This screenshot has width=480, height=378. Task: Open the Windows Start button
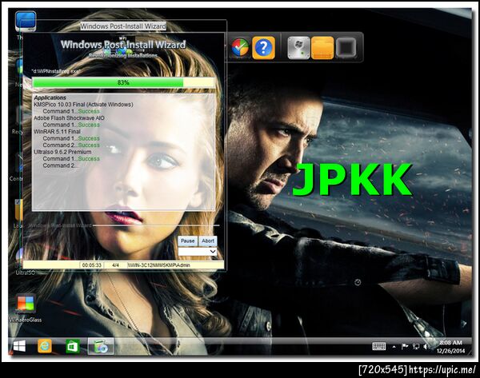pos(19,346)
